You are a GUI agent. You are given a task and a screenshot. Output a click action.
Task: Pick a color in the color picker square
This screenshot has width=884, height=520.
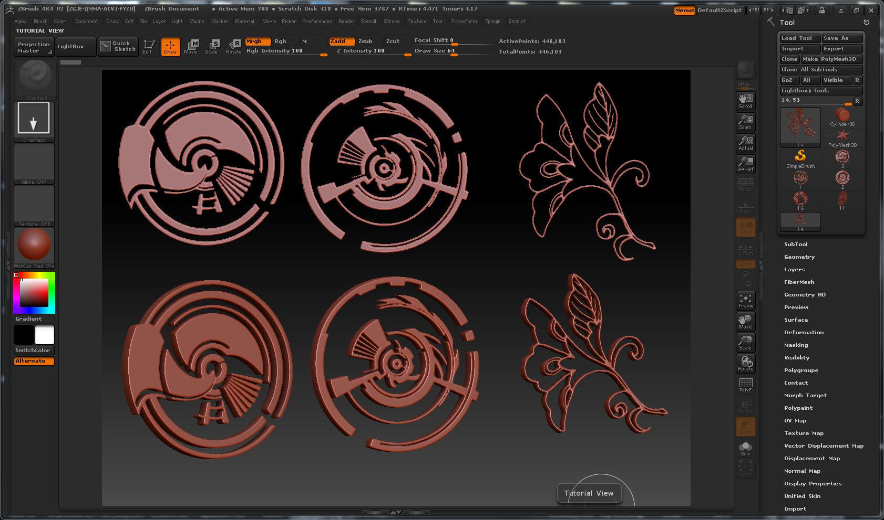[34, 292]
